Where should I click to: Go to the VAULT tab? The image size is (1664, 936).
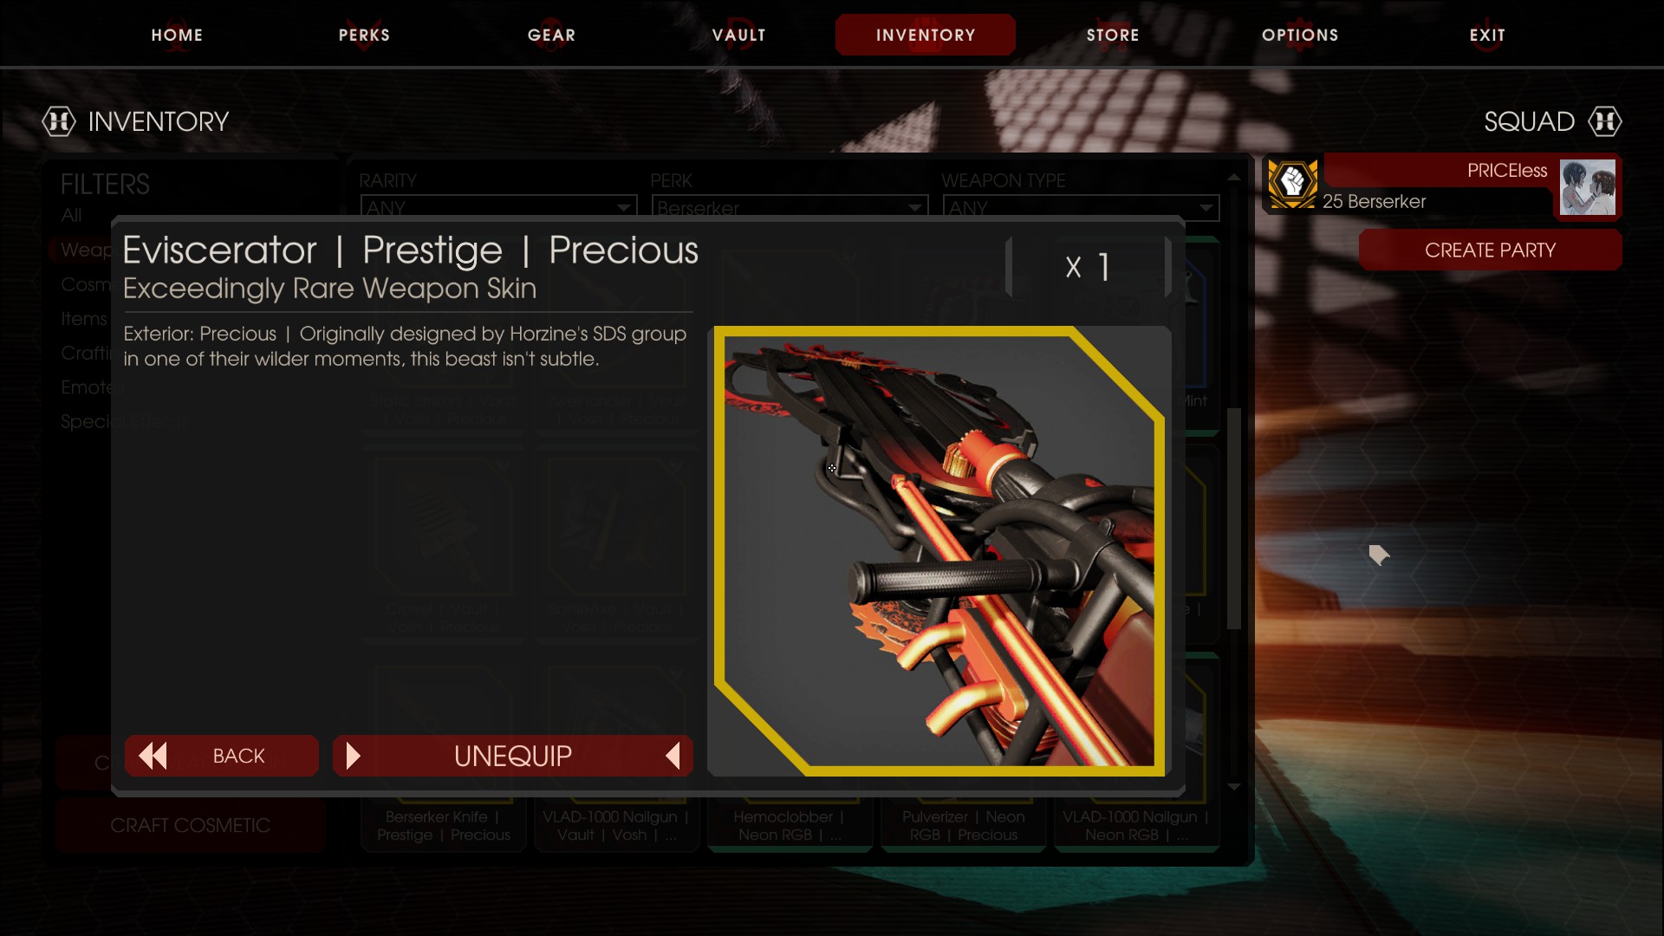[738, 35]
